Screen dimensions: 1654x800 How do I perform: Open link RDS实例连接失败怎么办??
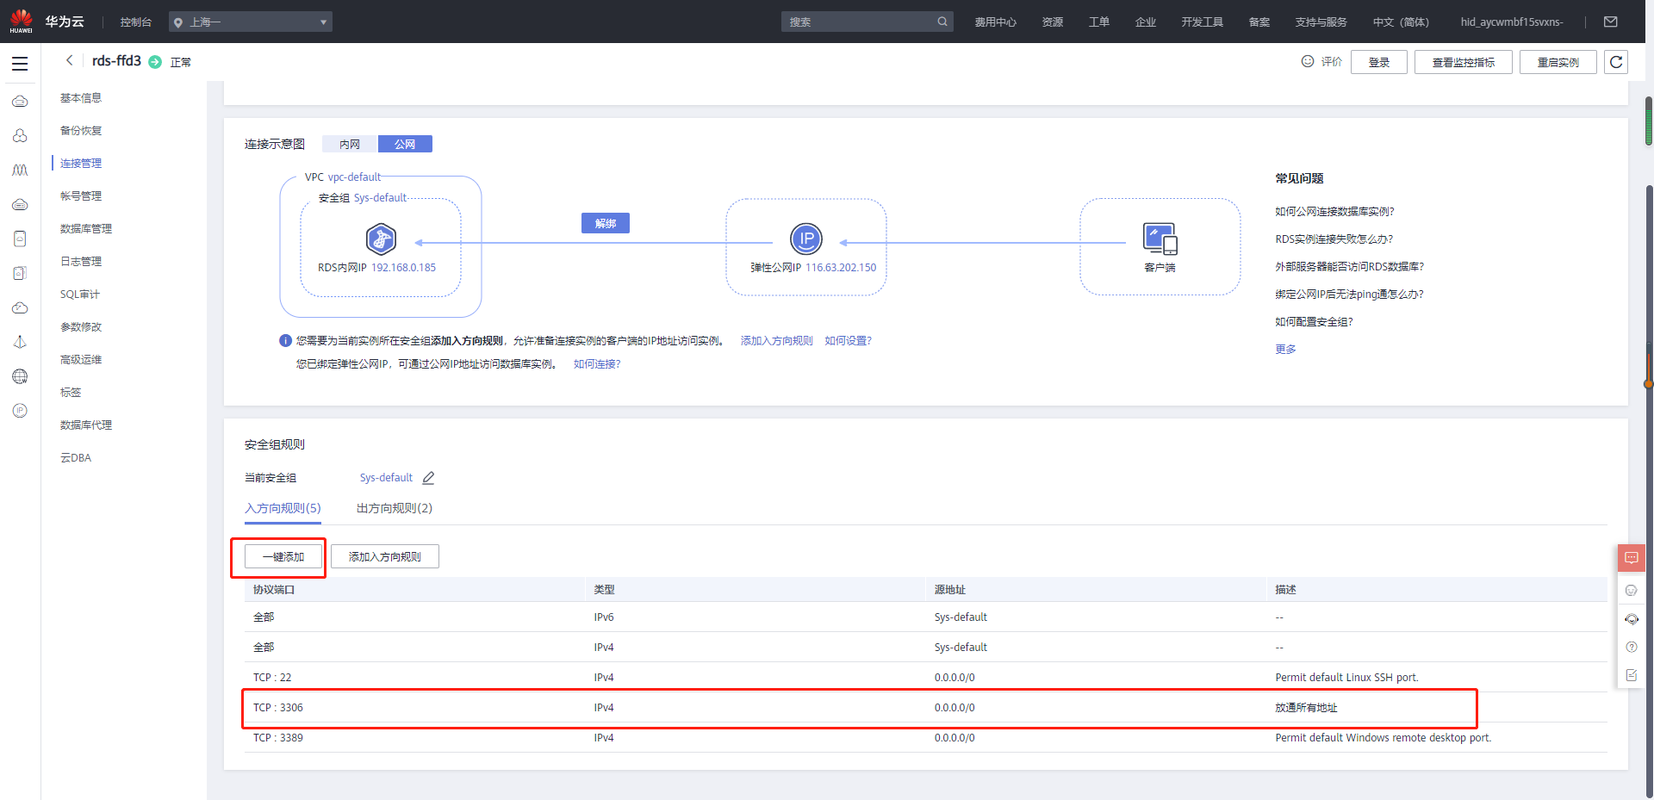pyautogui.click(x=1334, y=239)
